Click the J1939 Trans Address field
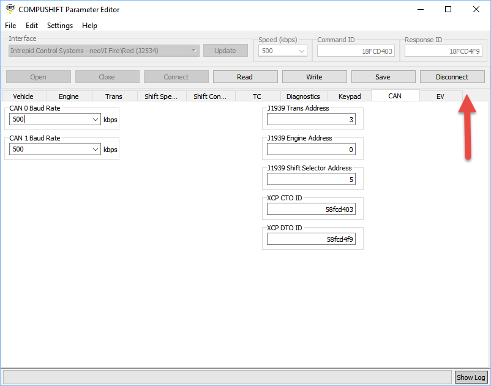 [311, 120]
